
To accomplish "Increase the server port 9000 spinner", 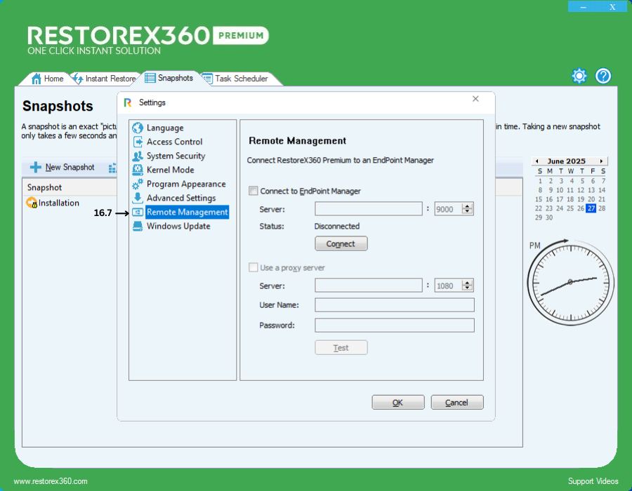I will coord(468,206).
